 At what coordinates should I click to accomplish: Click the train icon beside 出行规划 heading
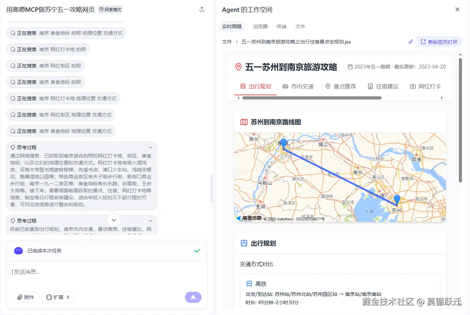pos(244,243)
